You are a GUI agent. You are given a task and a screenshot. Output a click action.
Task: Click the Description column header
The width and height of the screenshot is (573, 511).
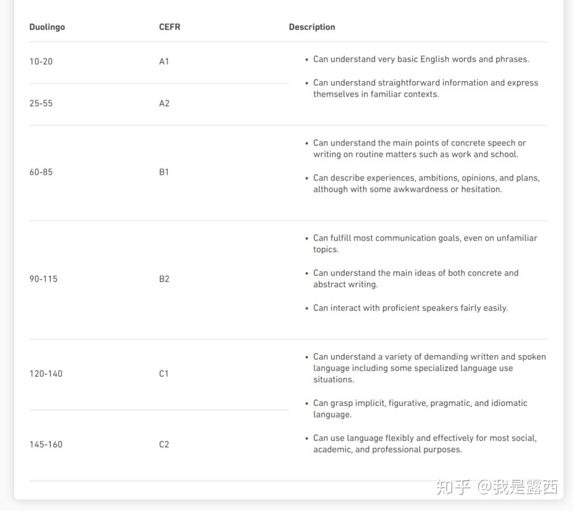tap(312, 27)
